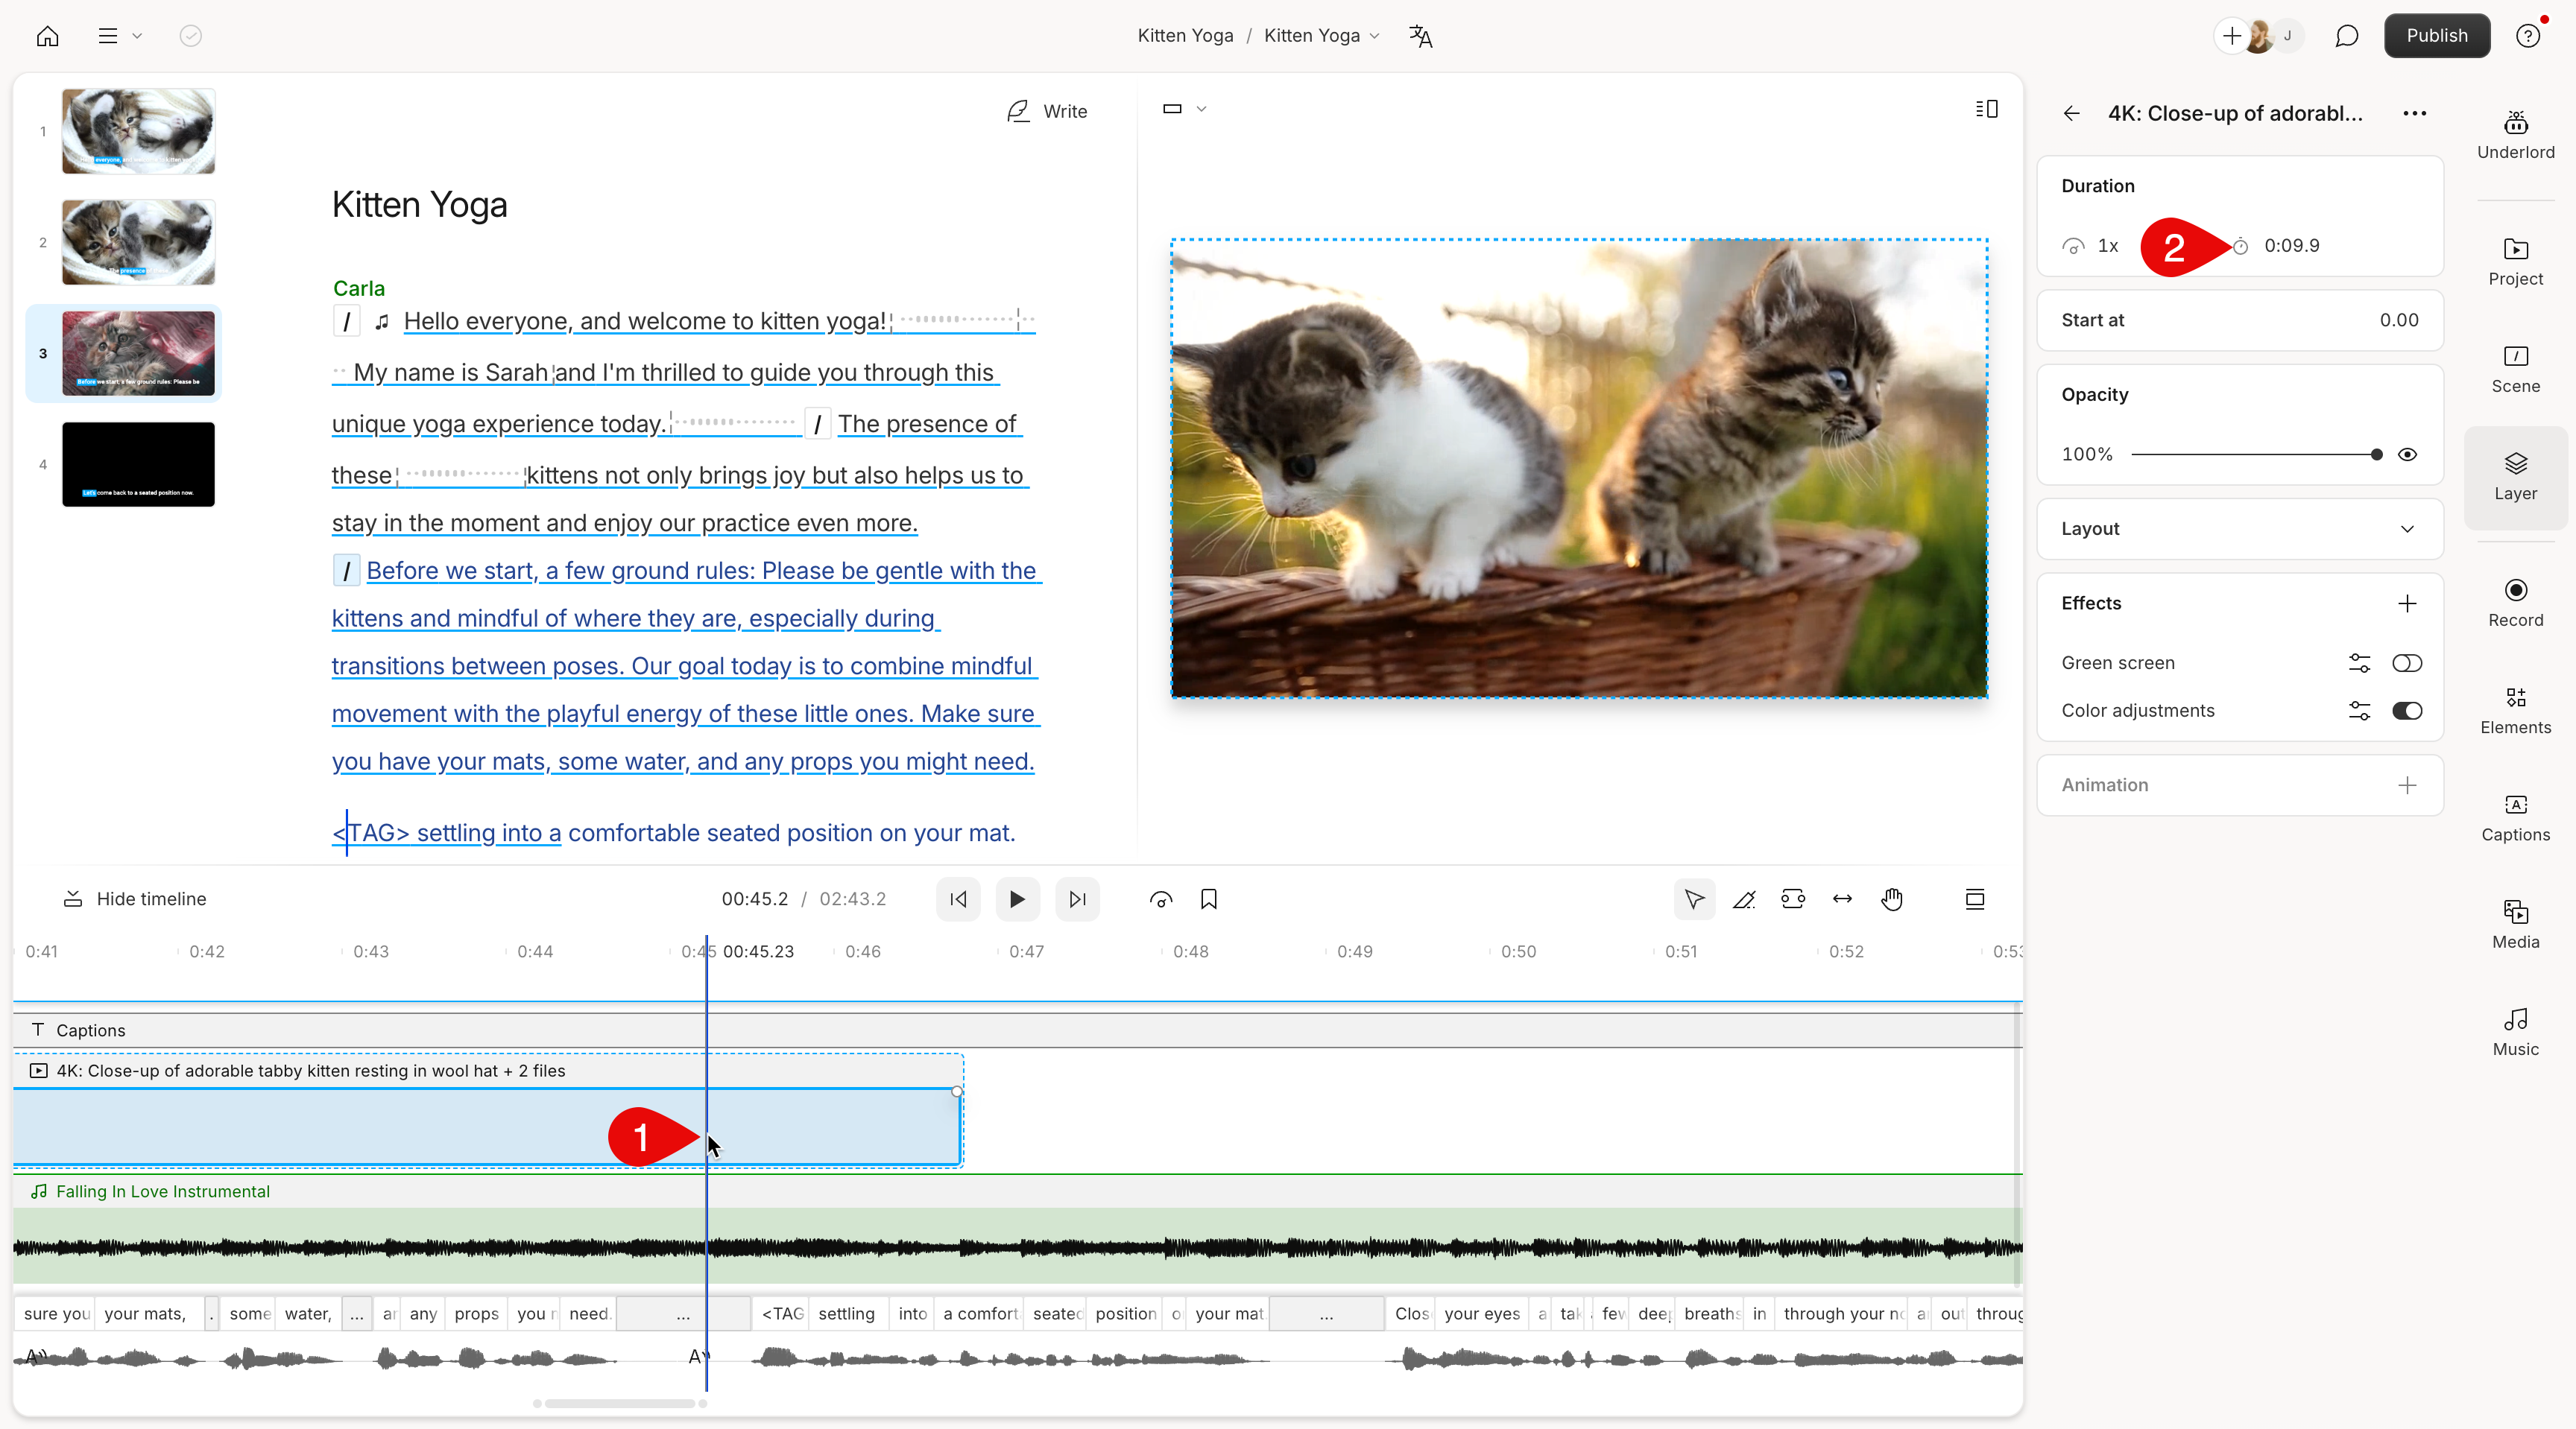Toggle layer visibility eye icon
2576x1429 pixels.
(x=2407, y=454)
